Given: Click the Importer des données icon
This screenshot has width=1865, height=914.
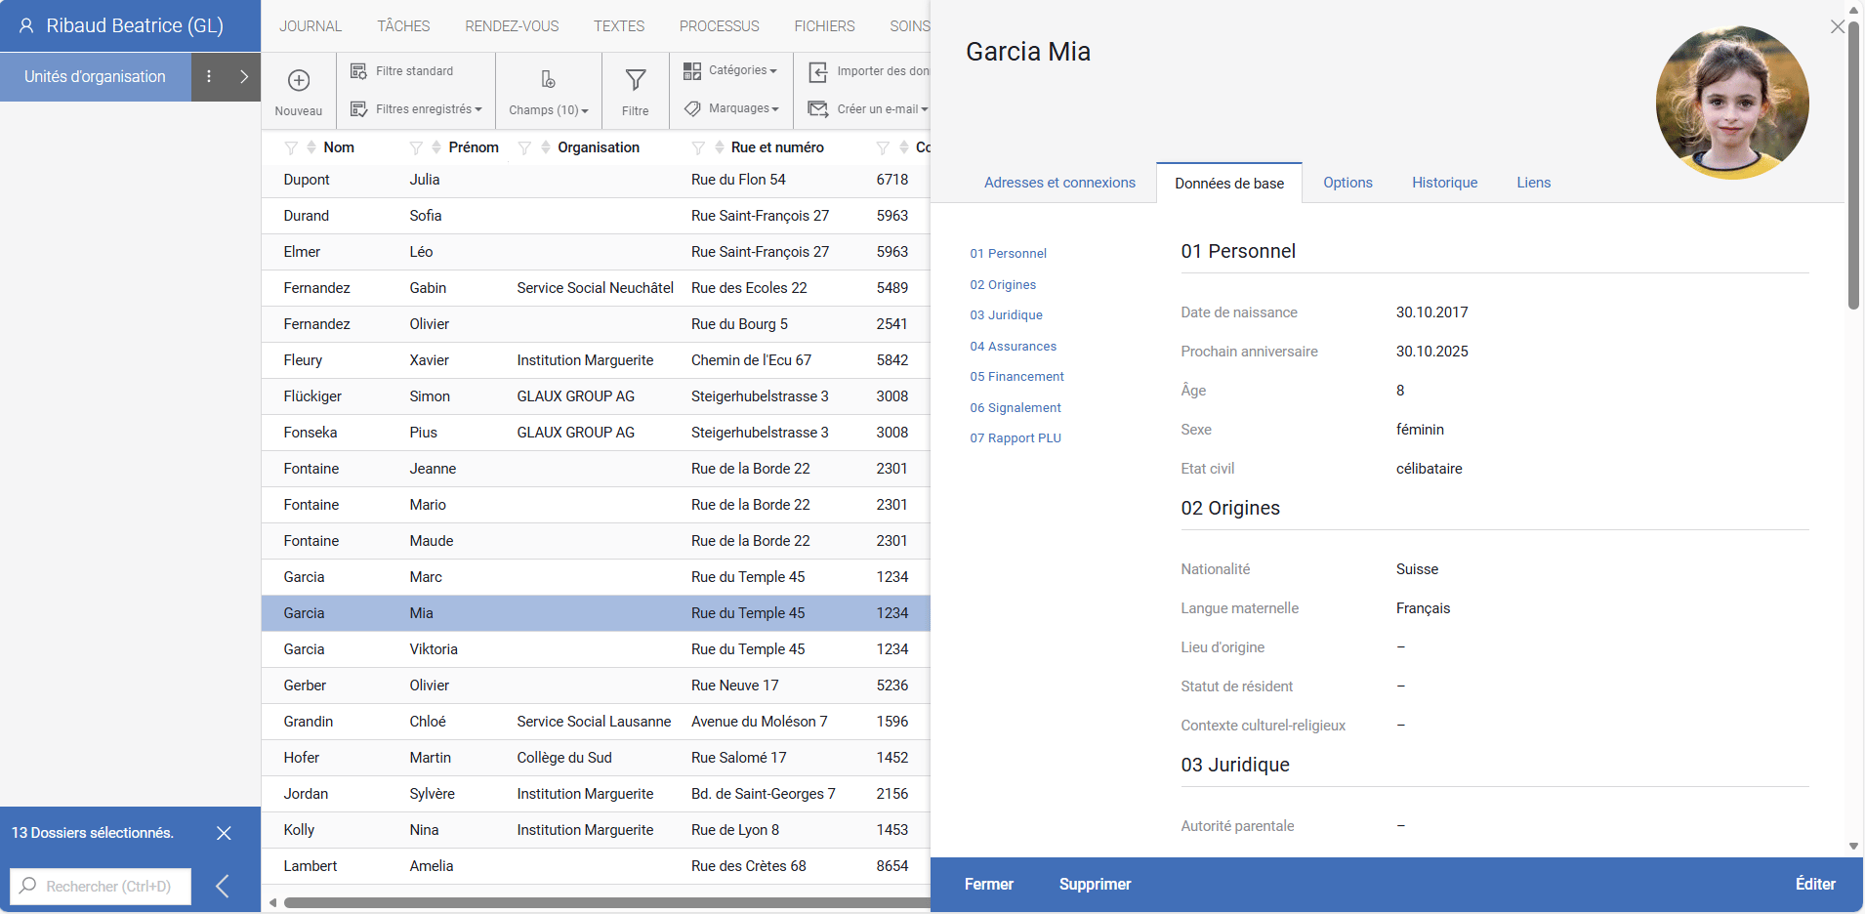Looking at the screenshot, I should [x=818, y=70].
